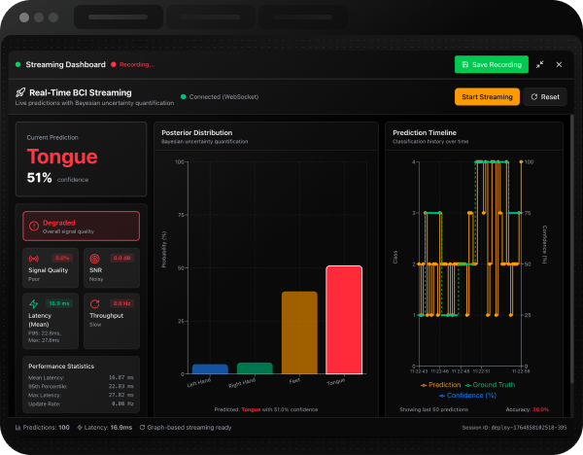Screen dimensions: 583x455
Task: Click the Throughput refresh icon
Action: pyautogui.click(x=94, y=303)
